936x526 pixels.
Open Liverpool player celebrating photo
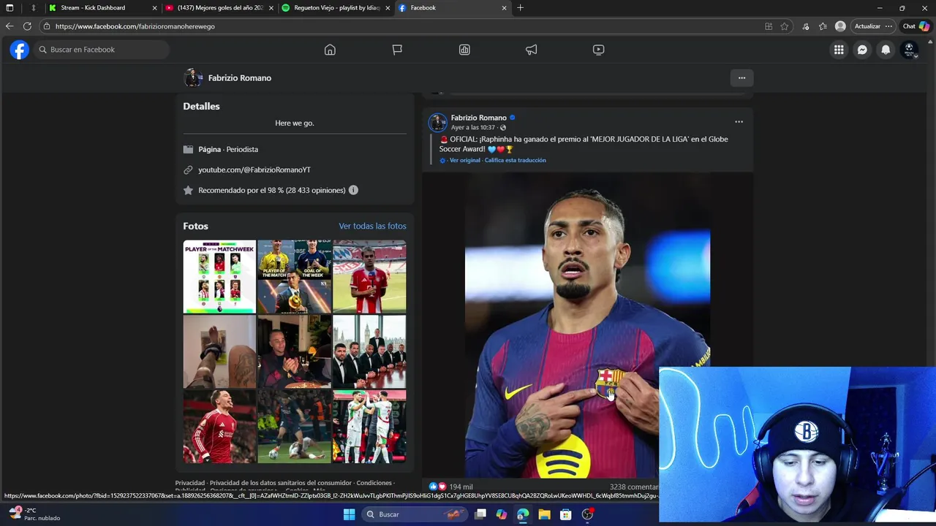pyautogui.click(x=219, y=427)
